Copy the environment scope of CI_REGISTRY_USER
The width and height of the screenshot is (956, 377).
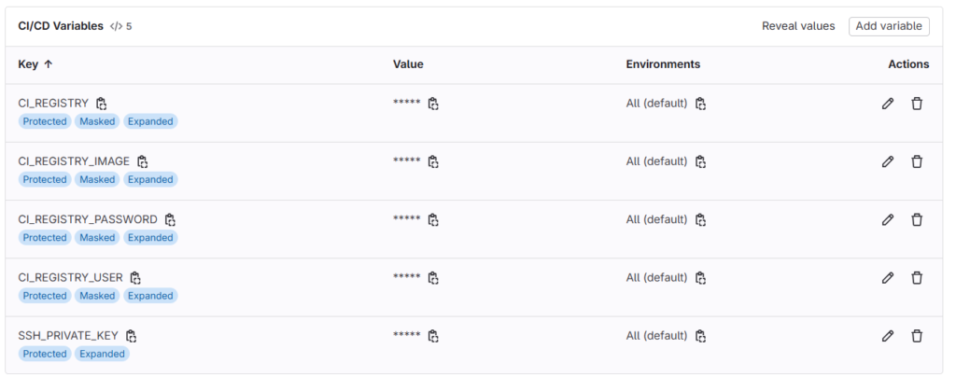coord(700,278)
